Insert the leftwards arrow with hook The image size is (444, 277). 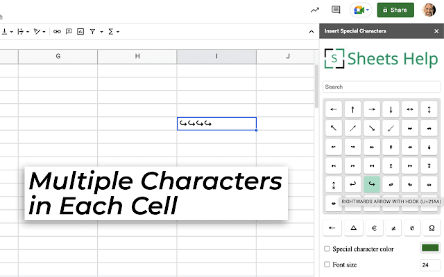coord(352,184)
